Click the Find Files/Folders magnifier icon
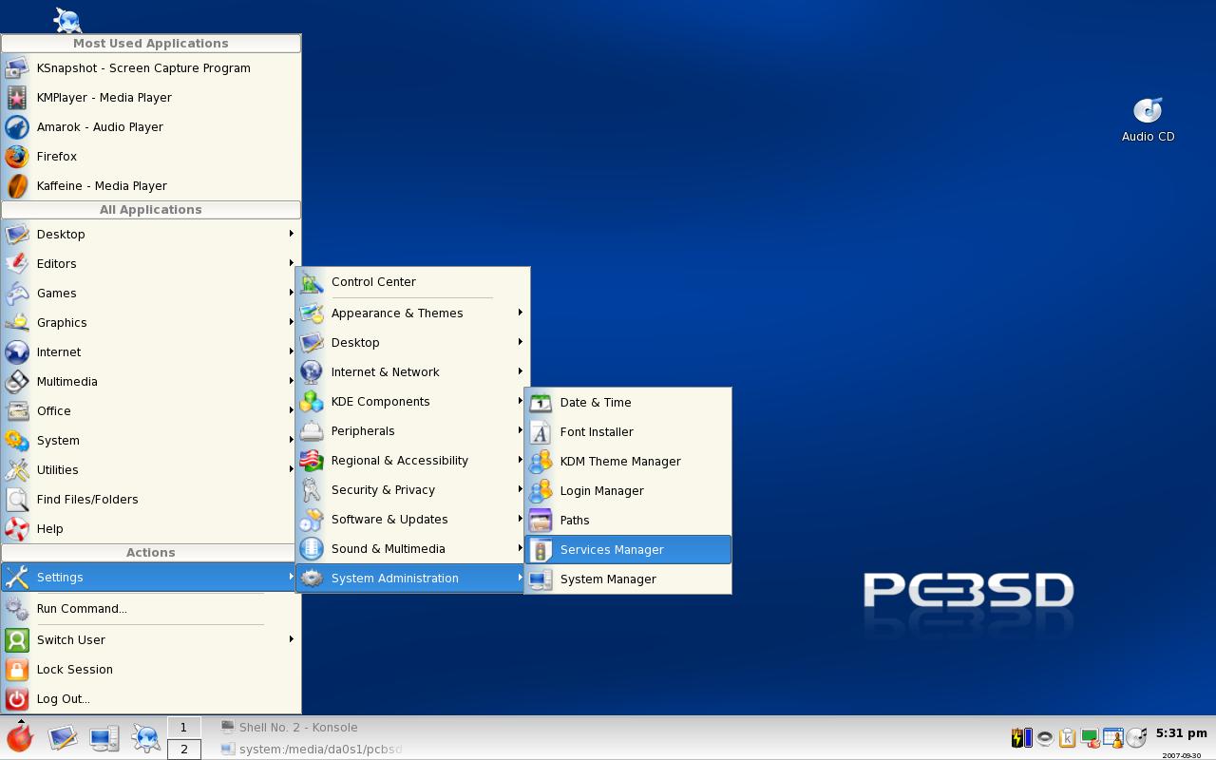The image size is (1216, 760). [17, 499]
